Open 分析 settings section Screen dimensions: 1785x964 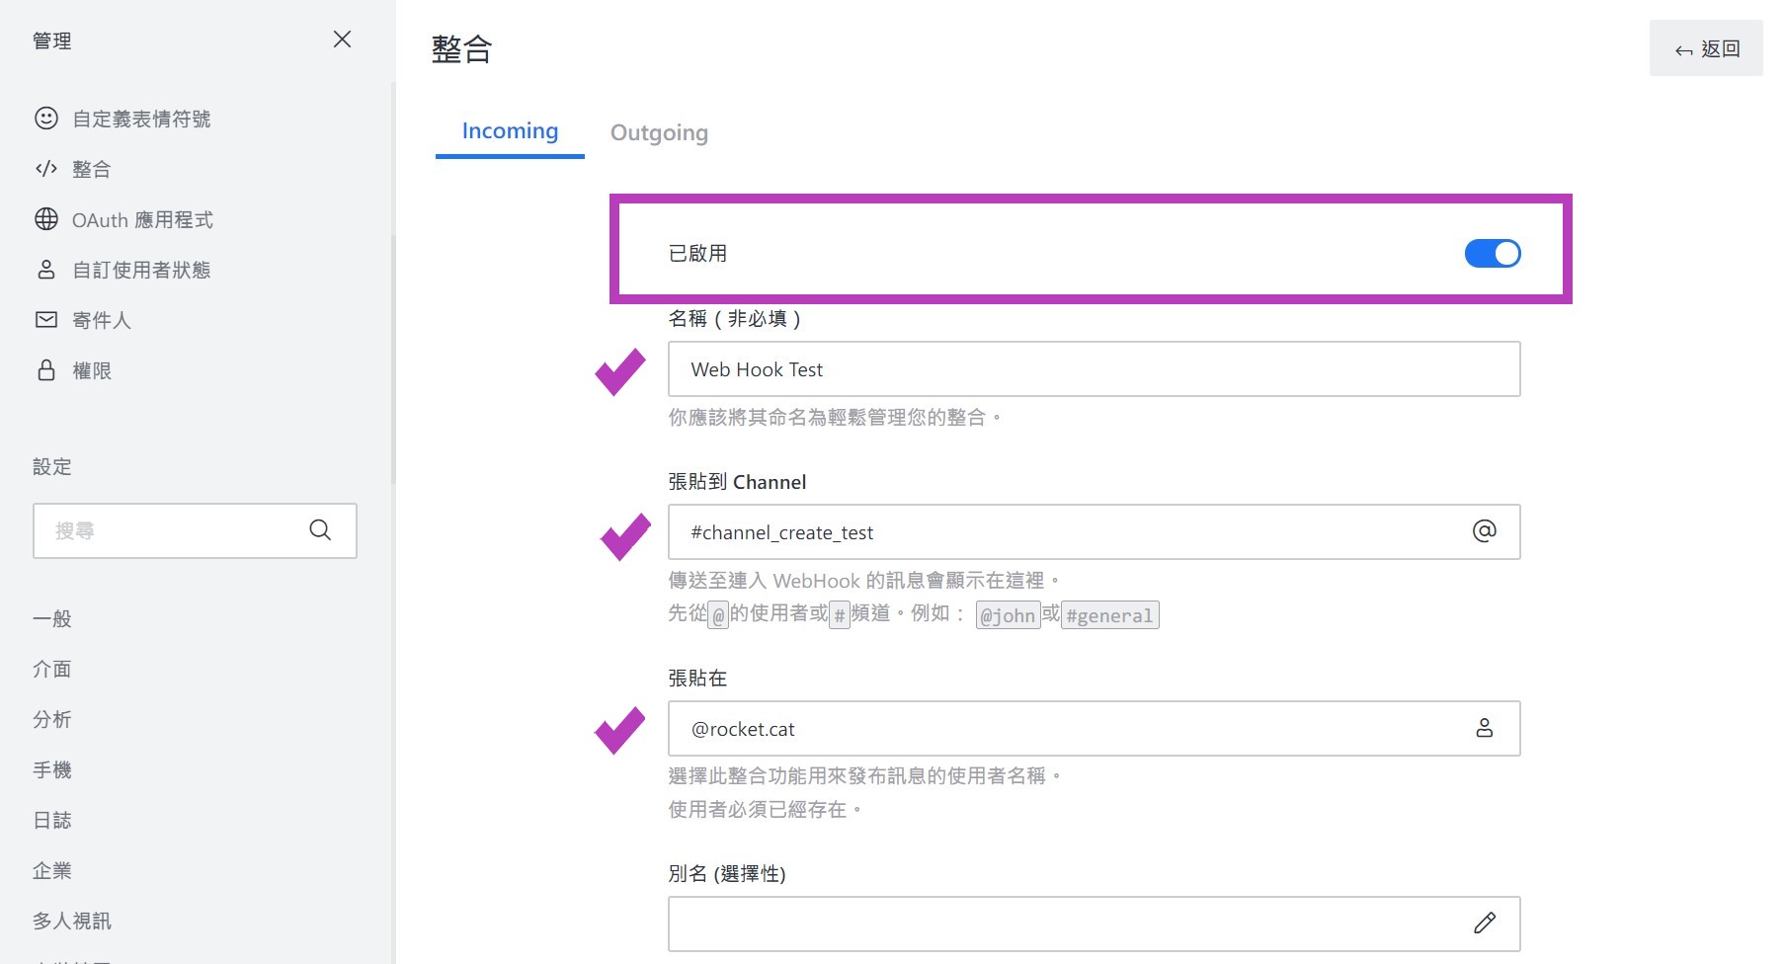click(52, 720)
